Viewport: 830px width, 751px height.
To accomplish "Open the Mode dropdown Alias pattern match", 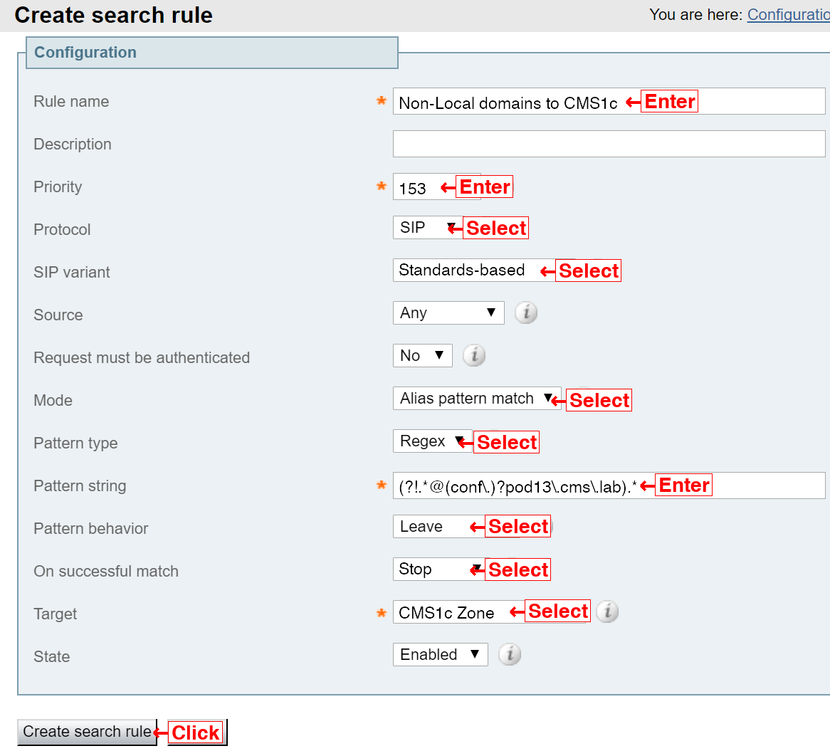I will tap(477, 399).
